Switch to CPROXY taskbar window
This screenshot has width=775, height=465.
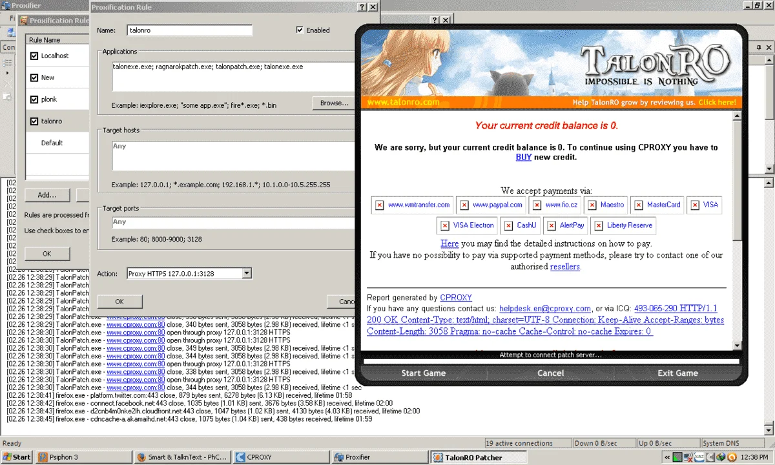tap(282, 457)
